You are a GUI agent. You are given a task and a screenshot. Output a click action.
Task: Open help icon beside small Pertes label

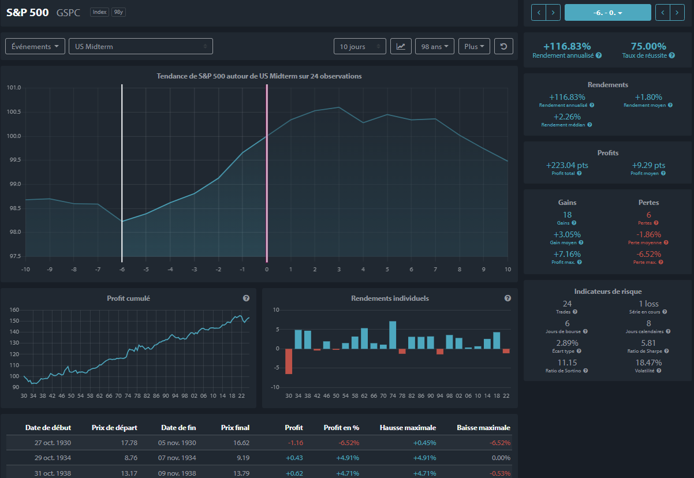pyautogui.click(x=656, y=223)
